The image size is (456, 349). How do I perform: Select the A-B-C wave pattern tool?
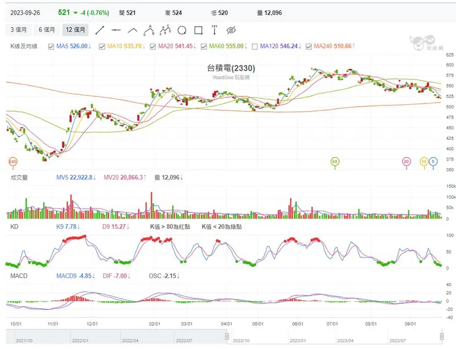166,30
